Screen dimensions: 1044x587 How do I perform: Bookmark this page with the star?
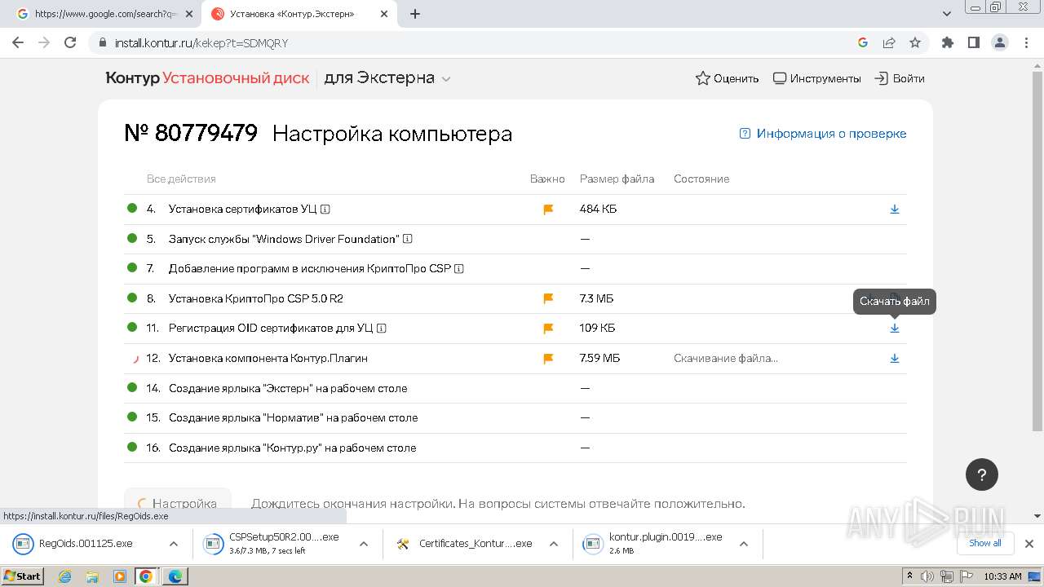click(915, 42)
